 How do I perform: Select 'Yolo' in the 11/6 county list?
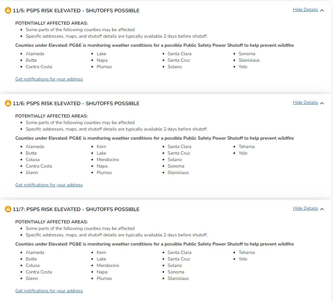click(x=243, y=153)
